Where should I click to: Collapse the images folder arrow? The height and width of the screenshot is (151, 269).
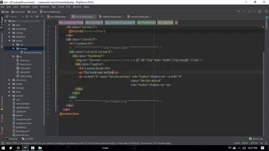tap(13, 49)
